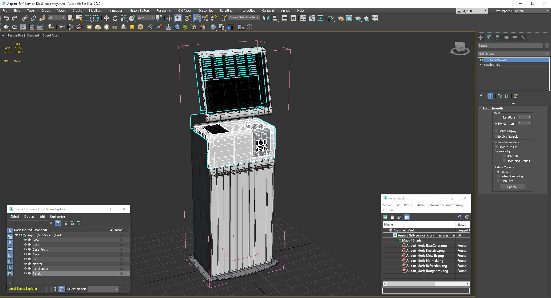Enable Isoline Display checkbox
Viewport: 551px width, 298px height.
[x=496, y=131]
